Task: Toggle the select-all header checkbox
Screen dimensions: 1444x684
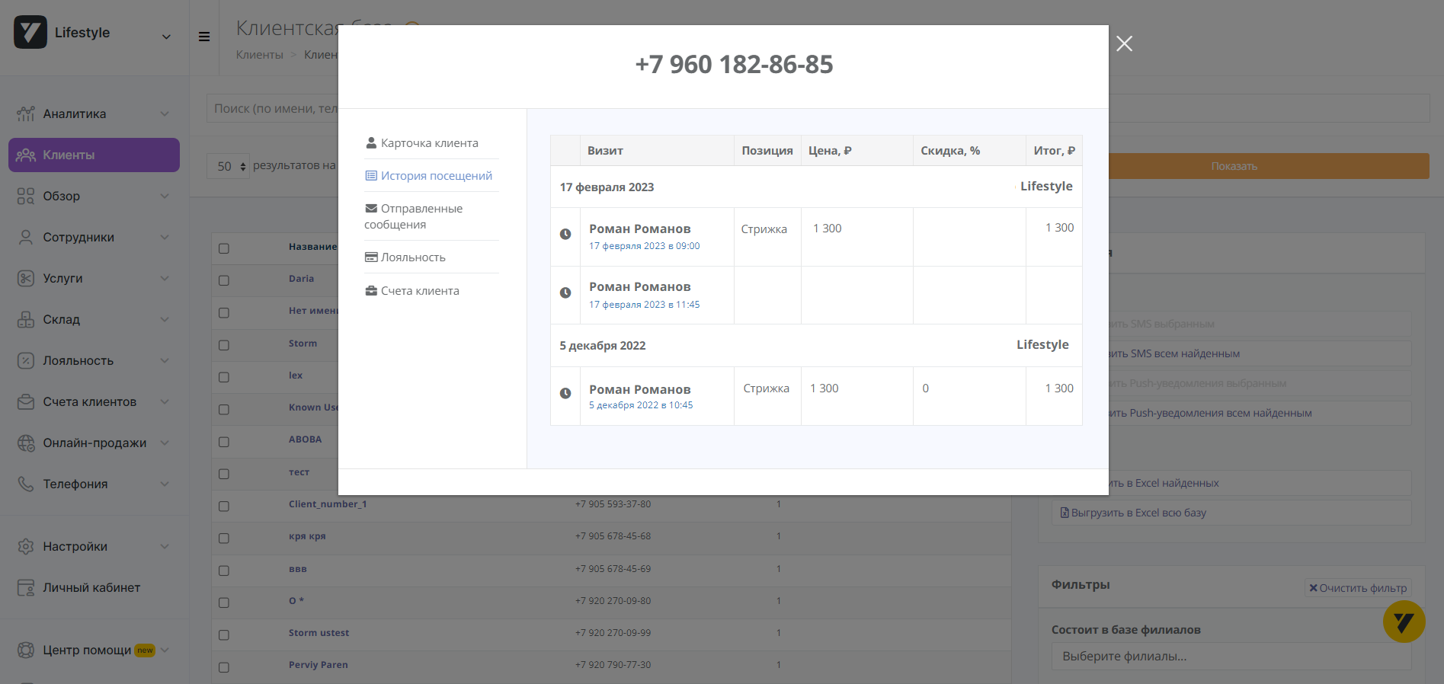Action: [x=224, y=248]
